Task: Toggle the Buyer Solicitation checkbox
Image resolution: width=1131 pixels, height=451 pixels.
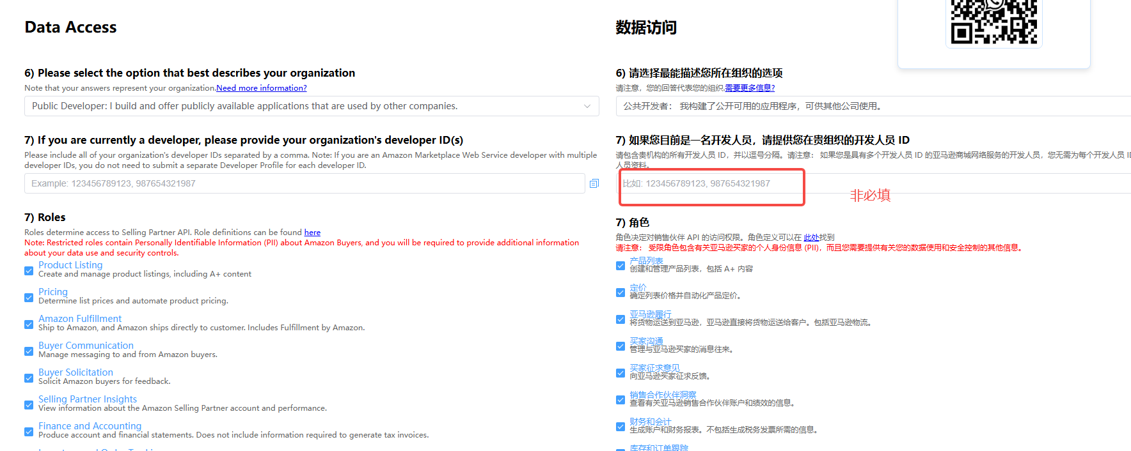Action: click(x=29, y=378)
